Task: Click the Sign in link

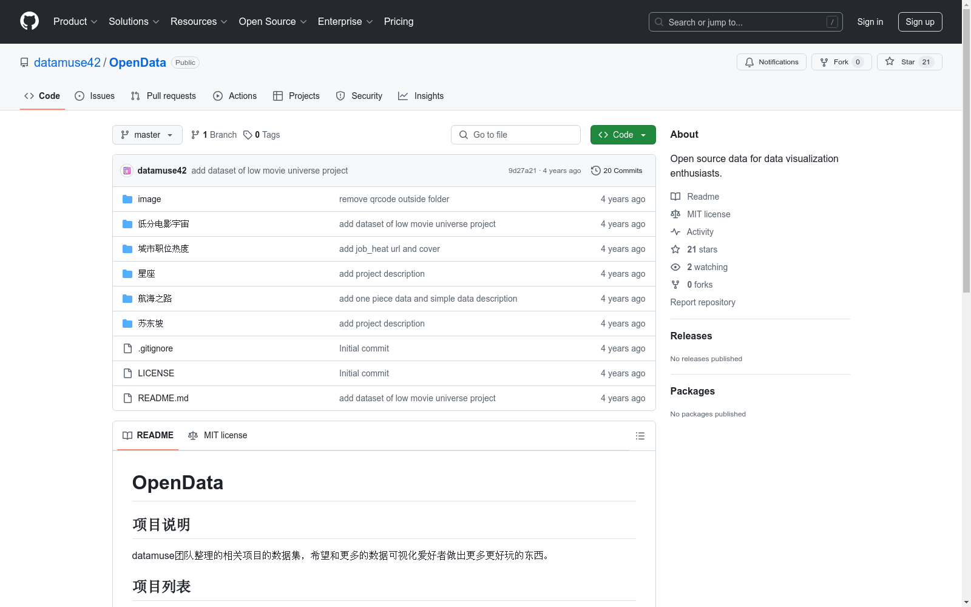Action: coord(870,22)
